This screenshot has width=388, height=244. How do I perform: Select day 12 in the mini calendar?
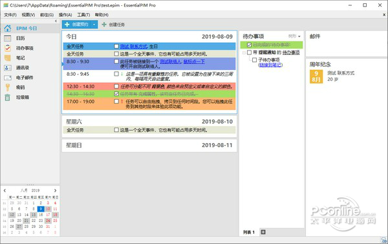click(12, 215)
